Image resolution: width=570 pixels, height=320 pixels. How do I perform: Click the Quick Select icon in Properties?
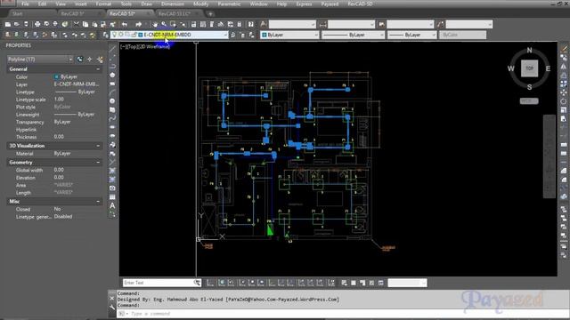pyautogui.click(x=100, y=60)
